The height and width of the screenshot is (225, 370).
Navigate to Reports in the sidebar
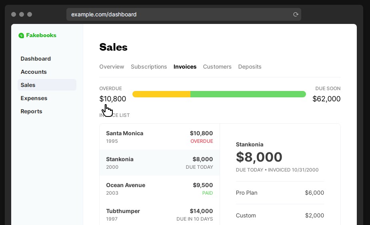[31, 111]
